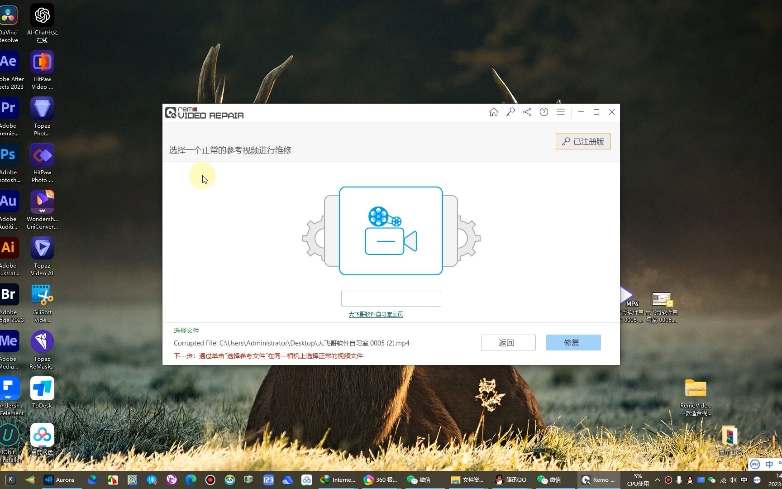Open GiliSoft Video shortcut on the desktop
The image size is (782, 489).
[x=42, y=294]
